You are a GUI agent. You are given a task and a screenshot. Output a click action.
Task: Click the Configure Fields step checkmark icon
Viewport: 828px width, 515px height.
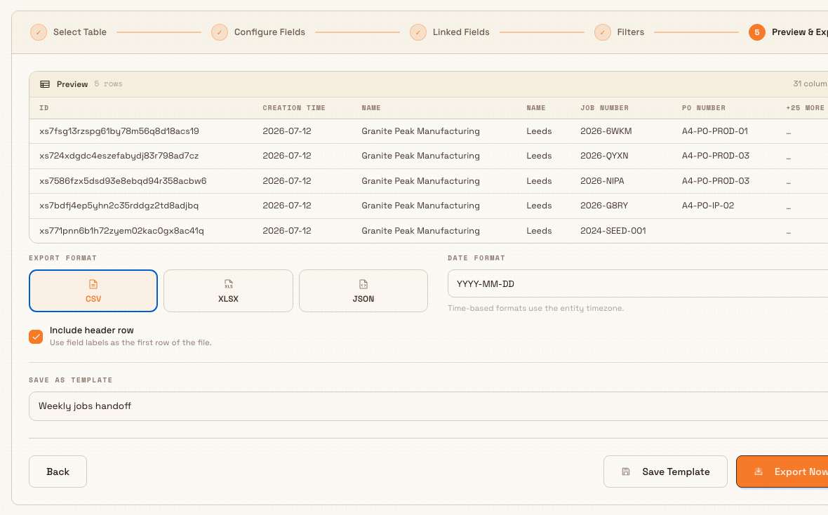click(220, 32)
